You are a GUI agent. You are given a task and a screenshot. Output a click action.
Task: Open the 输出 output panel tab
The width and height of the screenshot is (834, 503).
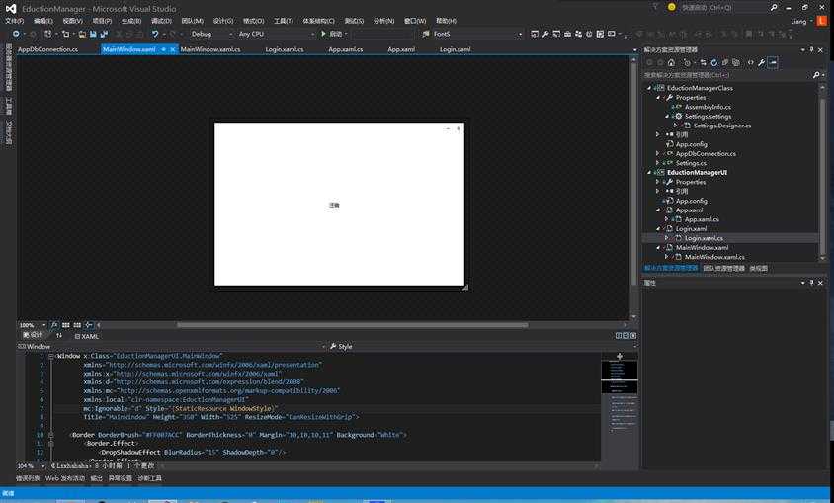96,478
